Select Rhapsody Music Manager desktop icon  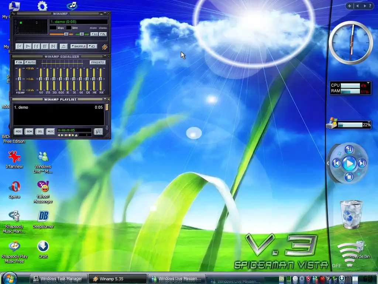14,222
